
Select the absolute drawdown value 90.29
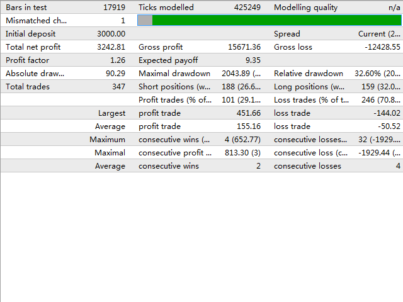tap(115, 74)
